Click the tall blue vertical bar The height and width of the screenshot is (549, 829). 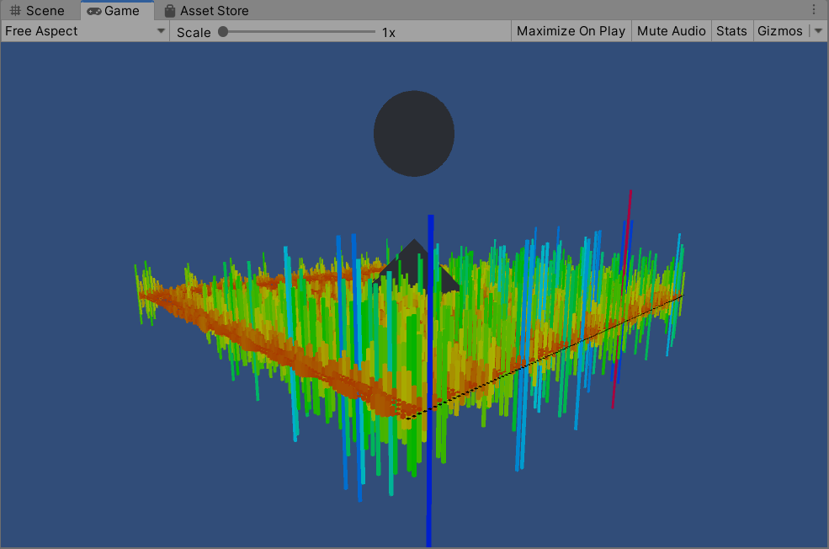430,381
